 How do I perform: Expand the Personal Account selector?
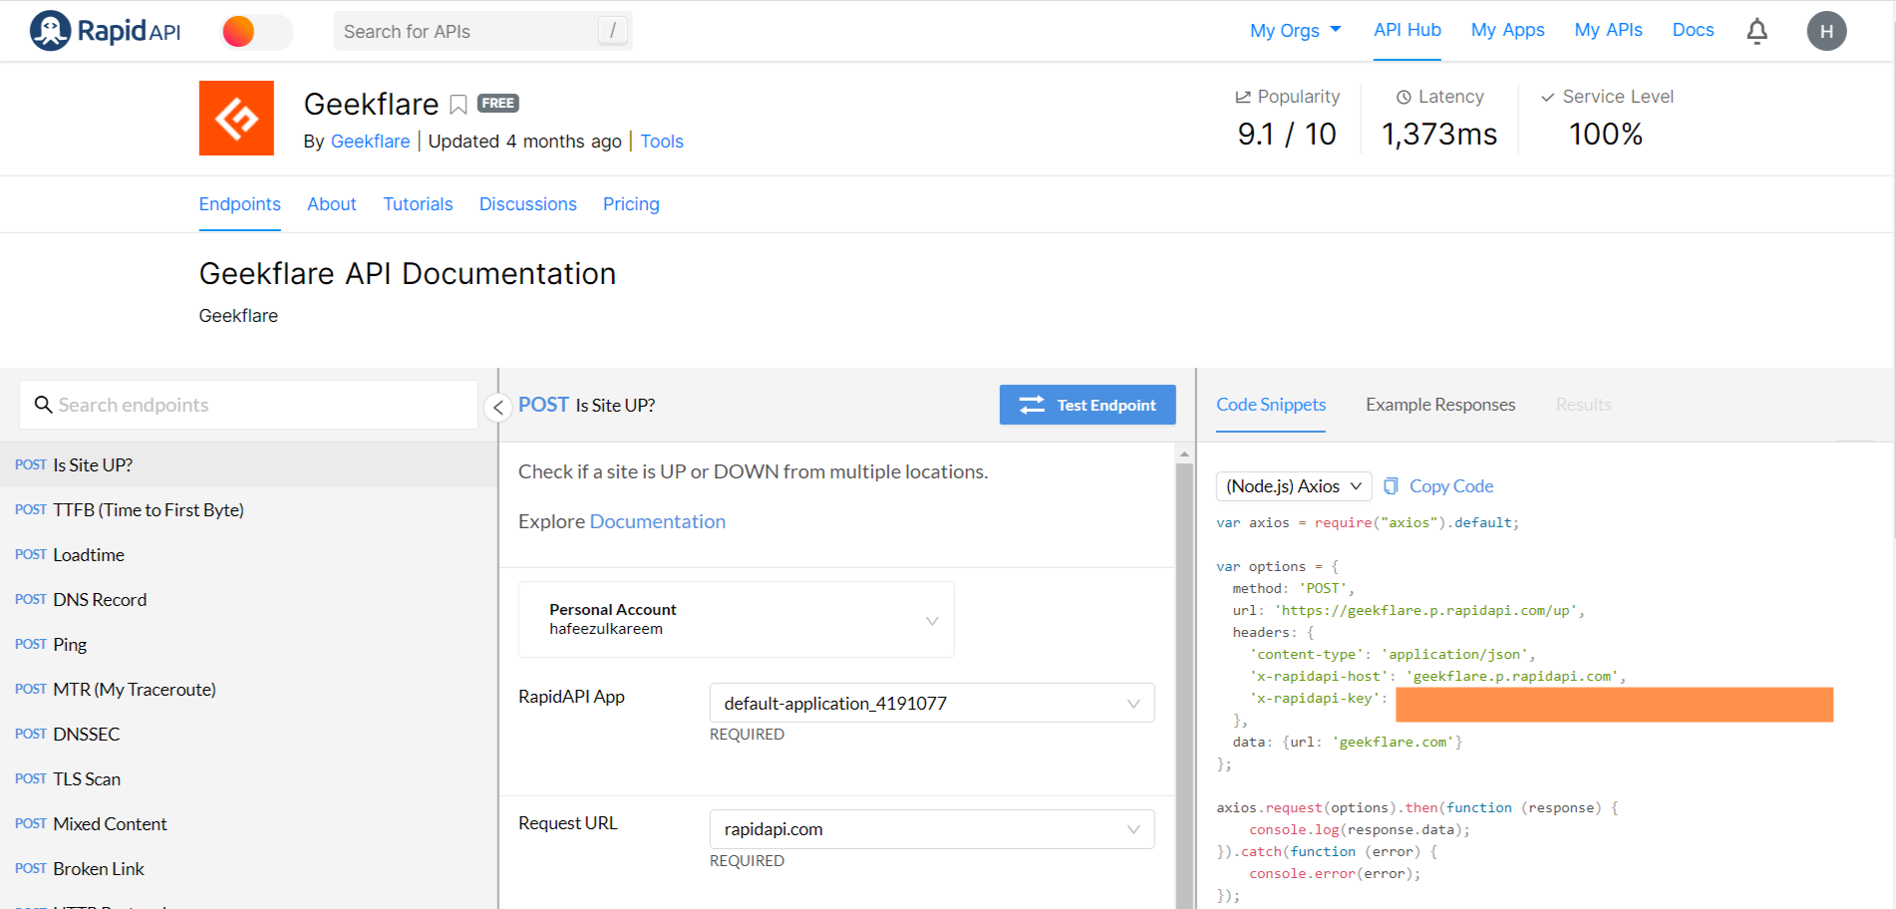pyautogui.click(x=736, y=619)
